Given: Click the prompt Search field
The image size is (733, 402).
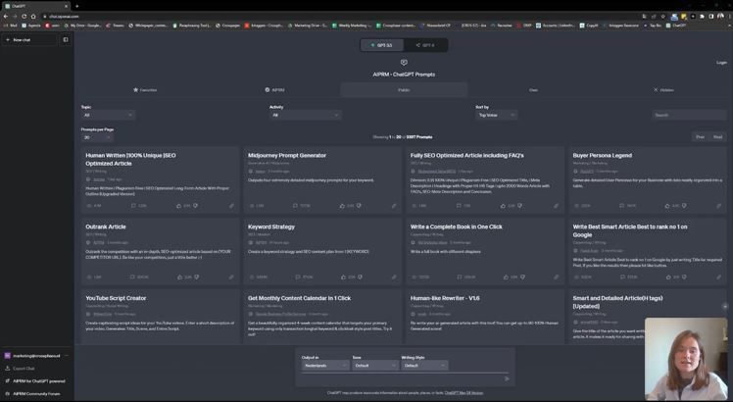Looking at the screenshot, I should pos(690,115).
